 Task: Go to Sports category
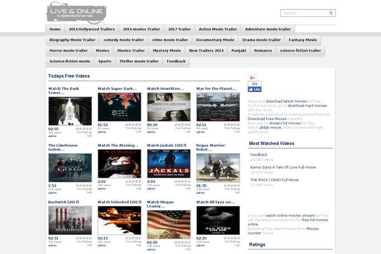tap(105, 61)
